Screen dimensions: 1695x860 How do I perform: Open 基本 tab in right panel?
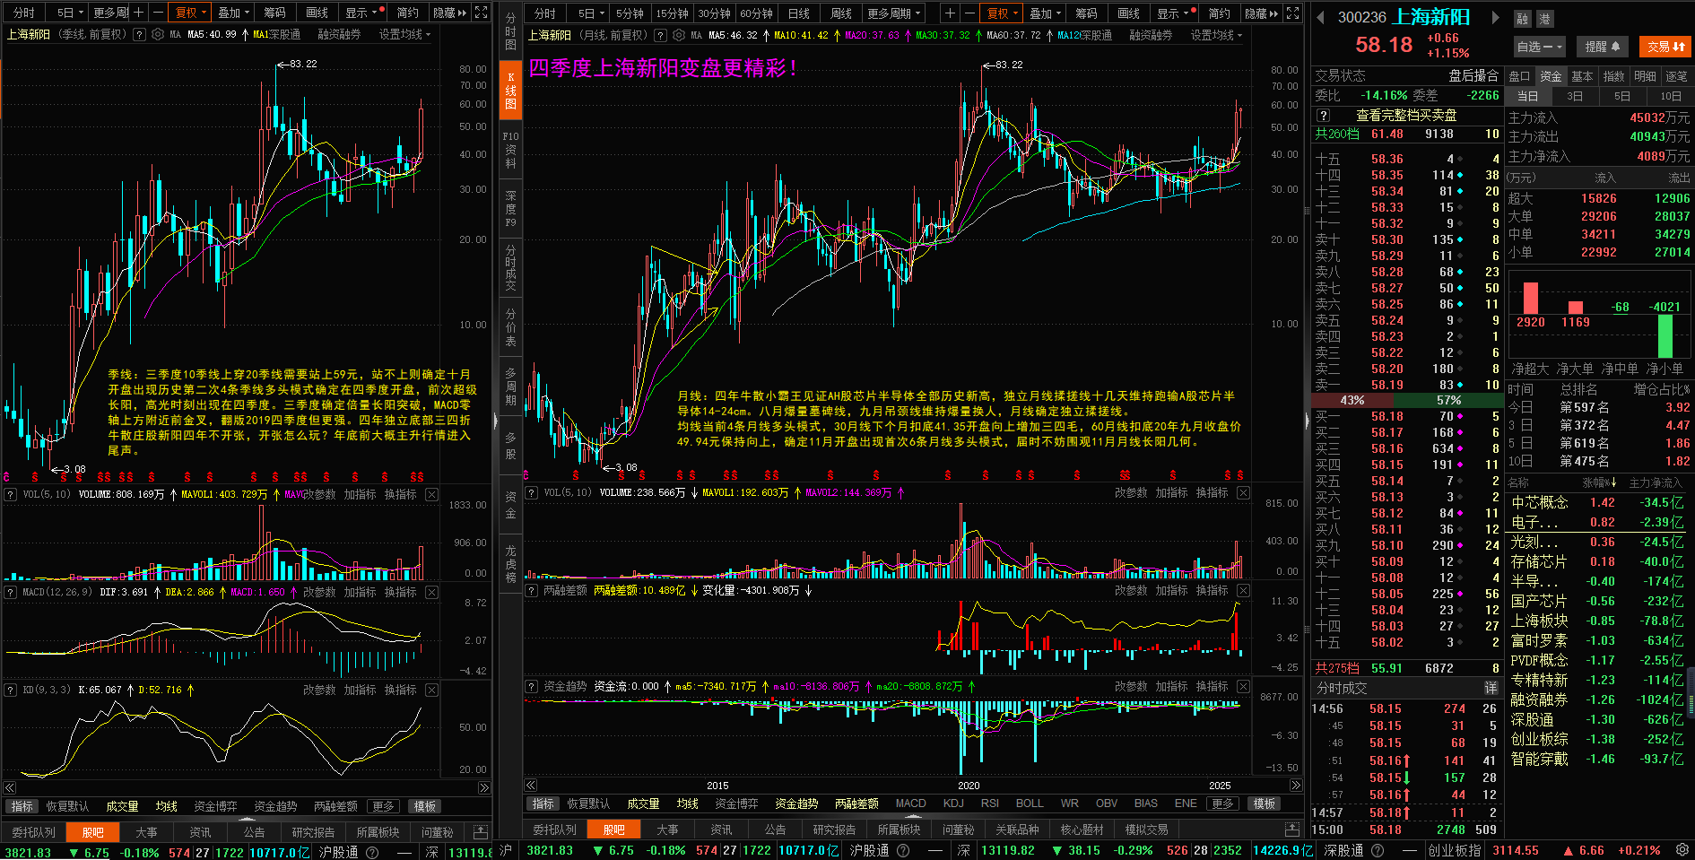tap(1582, 76)
